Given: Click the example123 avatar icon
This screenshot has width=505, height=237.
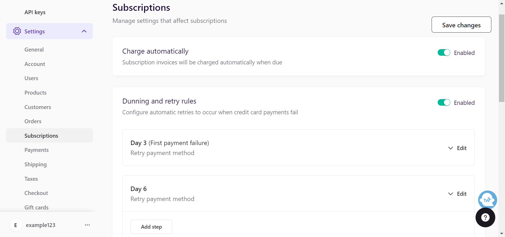Looking at the screenshot, I should tap(16, 225).
